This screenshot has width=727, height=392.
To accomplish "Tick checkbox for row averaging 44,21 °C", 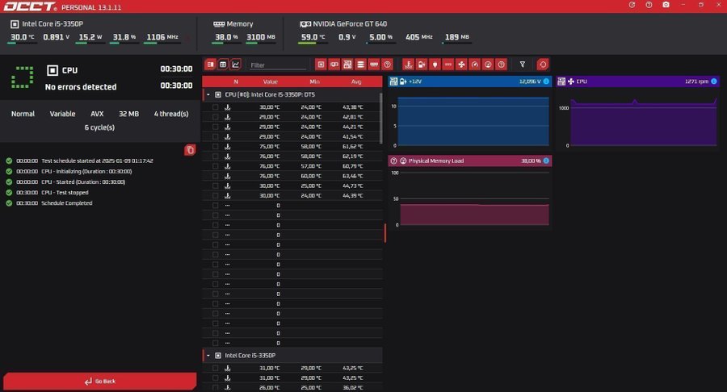I will click(215, 127).
